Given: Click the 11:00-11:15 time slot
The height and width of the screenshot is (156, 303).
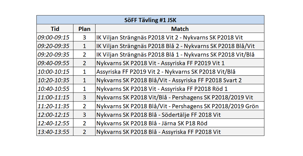Looking at the screenshot, I should point(53,98).
